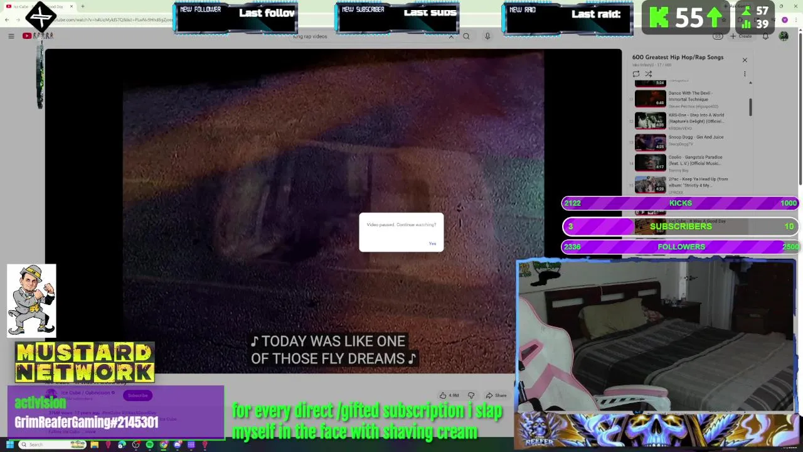The height and width of the screenshot is (452, 803).
Task: Click the browser address bar URL
Action: 113,20
